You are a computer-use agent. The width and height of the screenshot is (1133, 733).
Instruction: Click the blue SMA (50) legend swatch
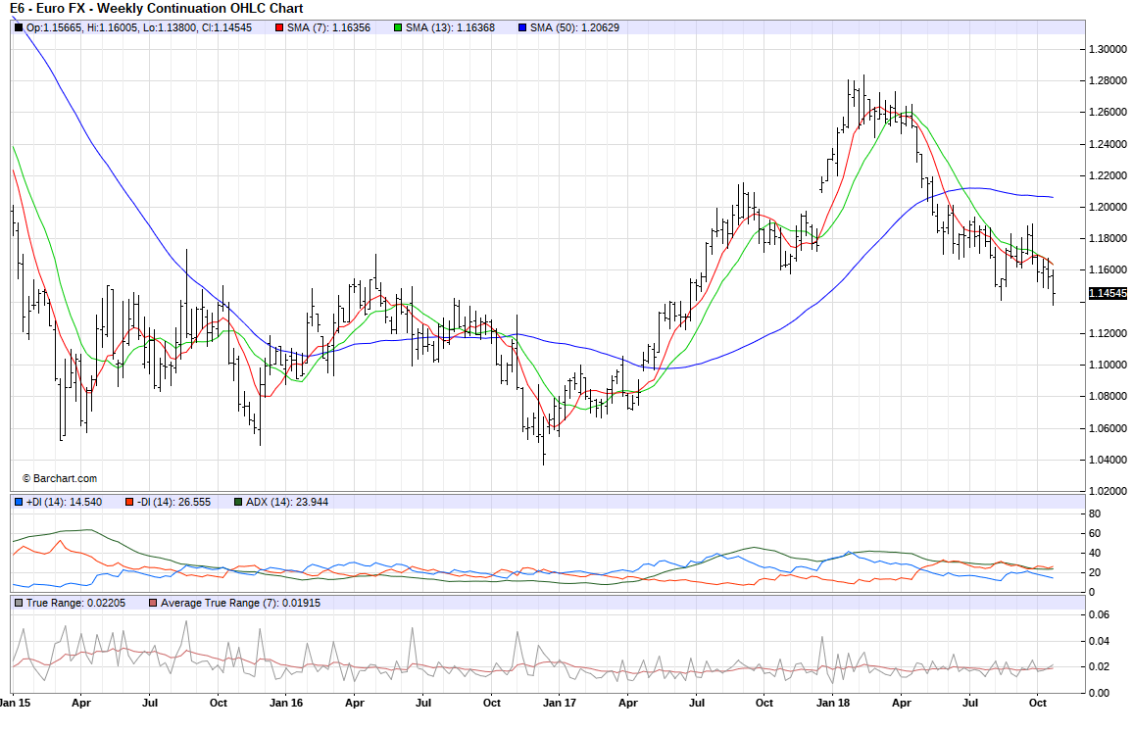[x=521, y=27]
